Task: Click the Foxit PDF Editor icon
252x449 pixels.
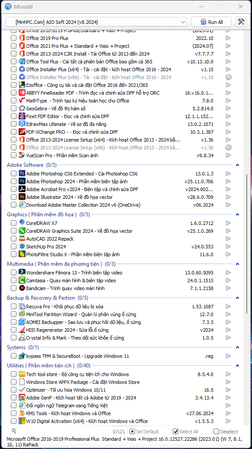Action: [22, 116]
